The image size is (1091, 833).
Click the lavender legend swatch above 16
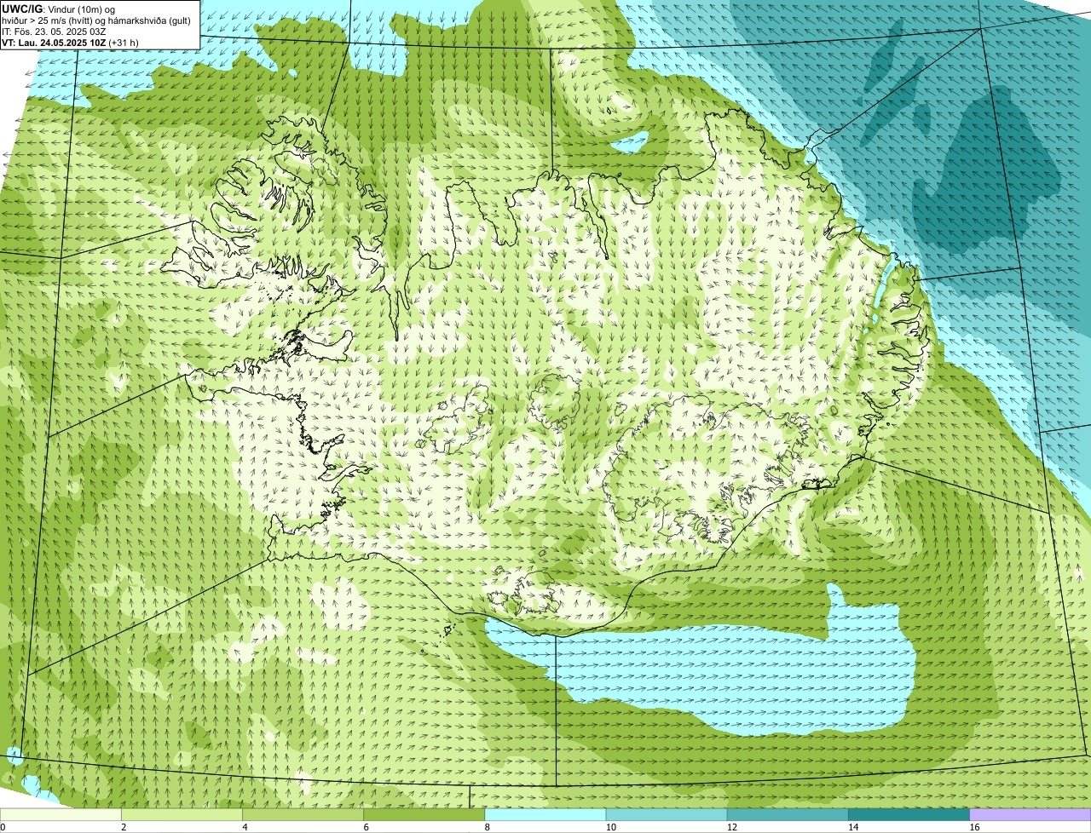coord(1030,815)
